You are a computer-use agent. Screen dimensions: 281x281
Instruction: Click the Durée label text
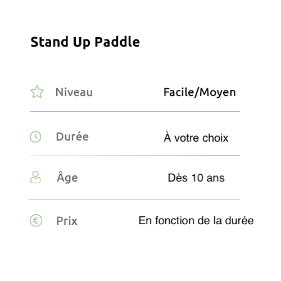point(72,137)
